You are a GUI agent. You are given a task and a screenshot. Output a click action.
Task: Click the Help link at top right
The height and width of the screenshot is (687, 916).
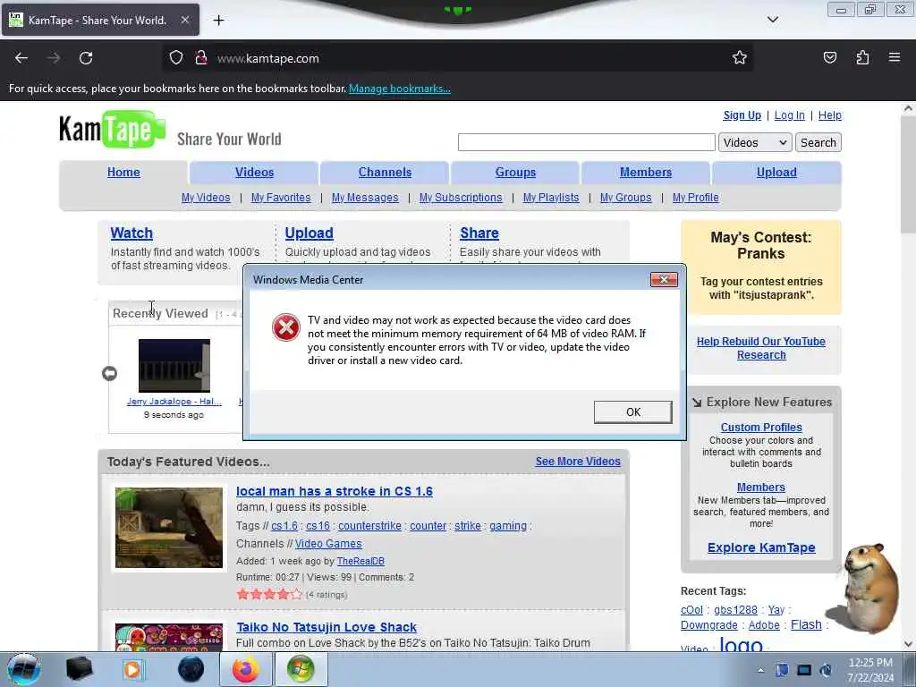(829, 115)
